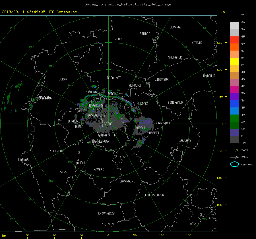
Task: Click the white 23MN arrow legend icon
Action: click(234, 157)
